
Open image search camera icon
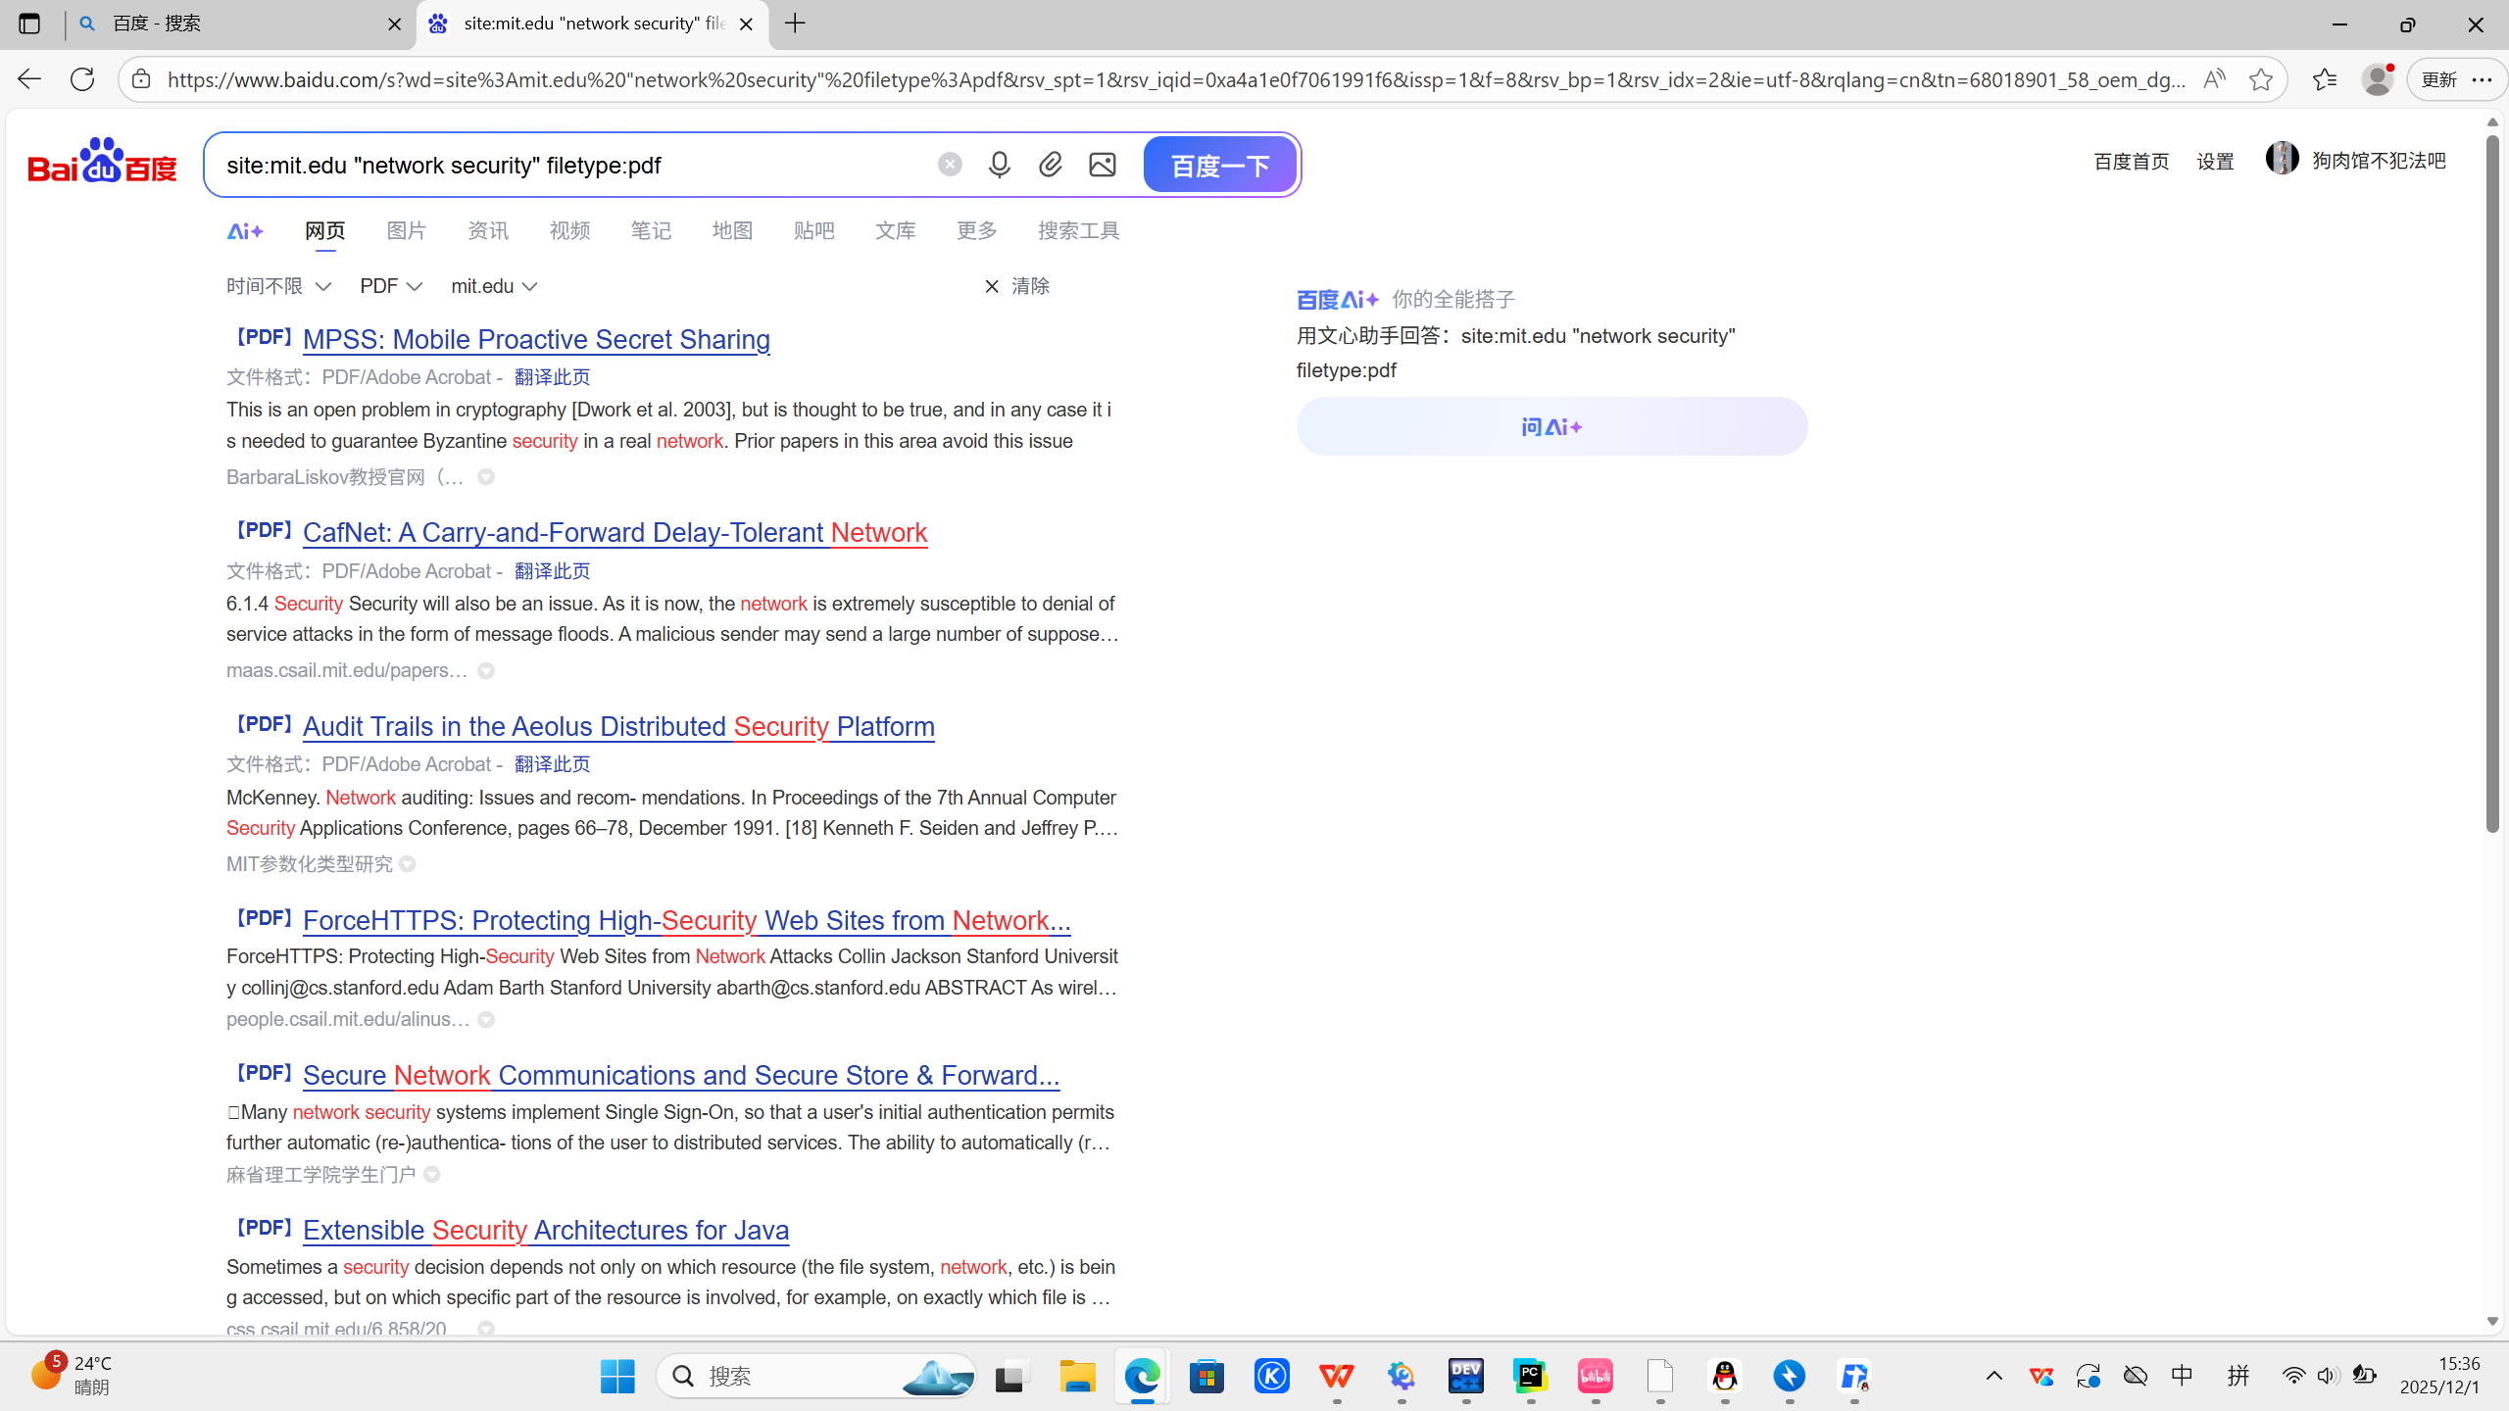point(1103,165)
